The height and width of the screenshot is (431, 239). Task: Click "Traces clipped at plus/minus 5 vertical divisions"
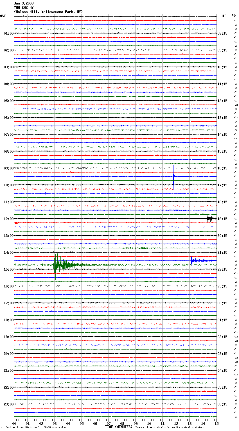tap(170, 427)
